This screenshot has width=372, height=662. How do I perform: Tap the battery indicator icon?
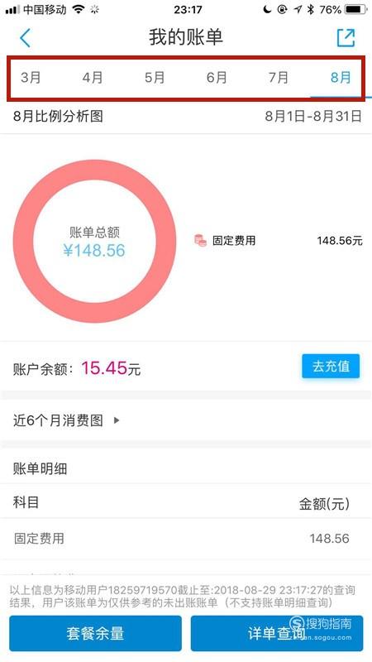(x=355, y=9)
